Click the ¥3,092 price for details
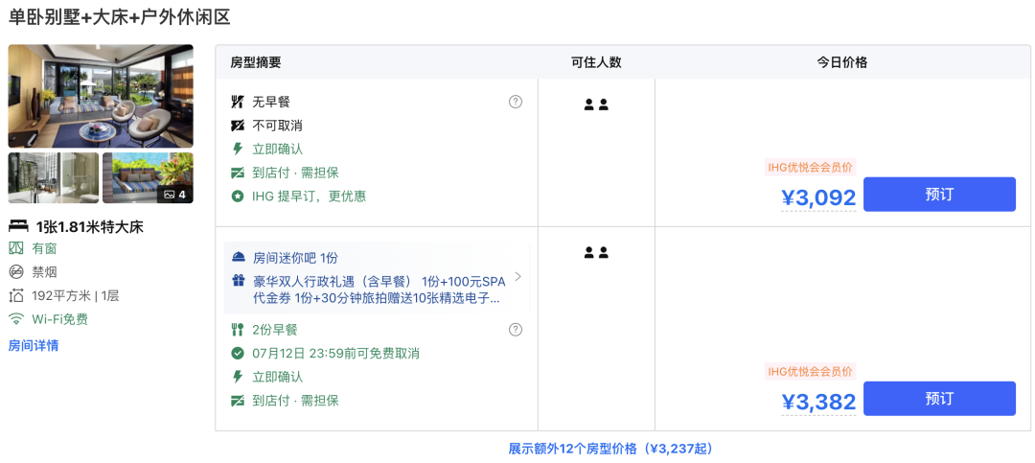This screenshot has width=1035, height=463. [x=818, y=197]
